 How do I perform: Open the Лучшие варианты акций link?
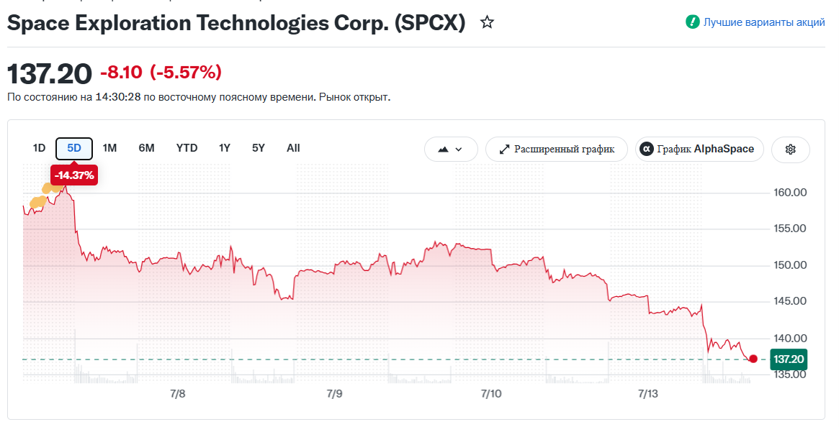point(764,22)
